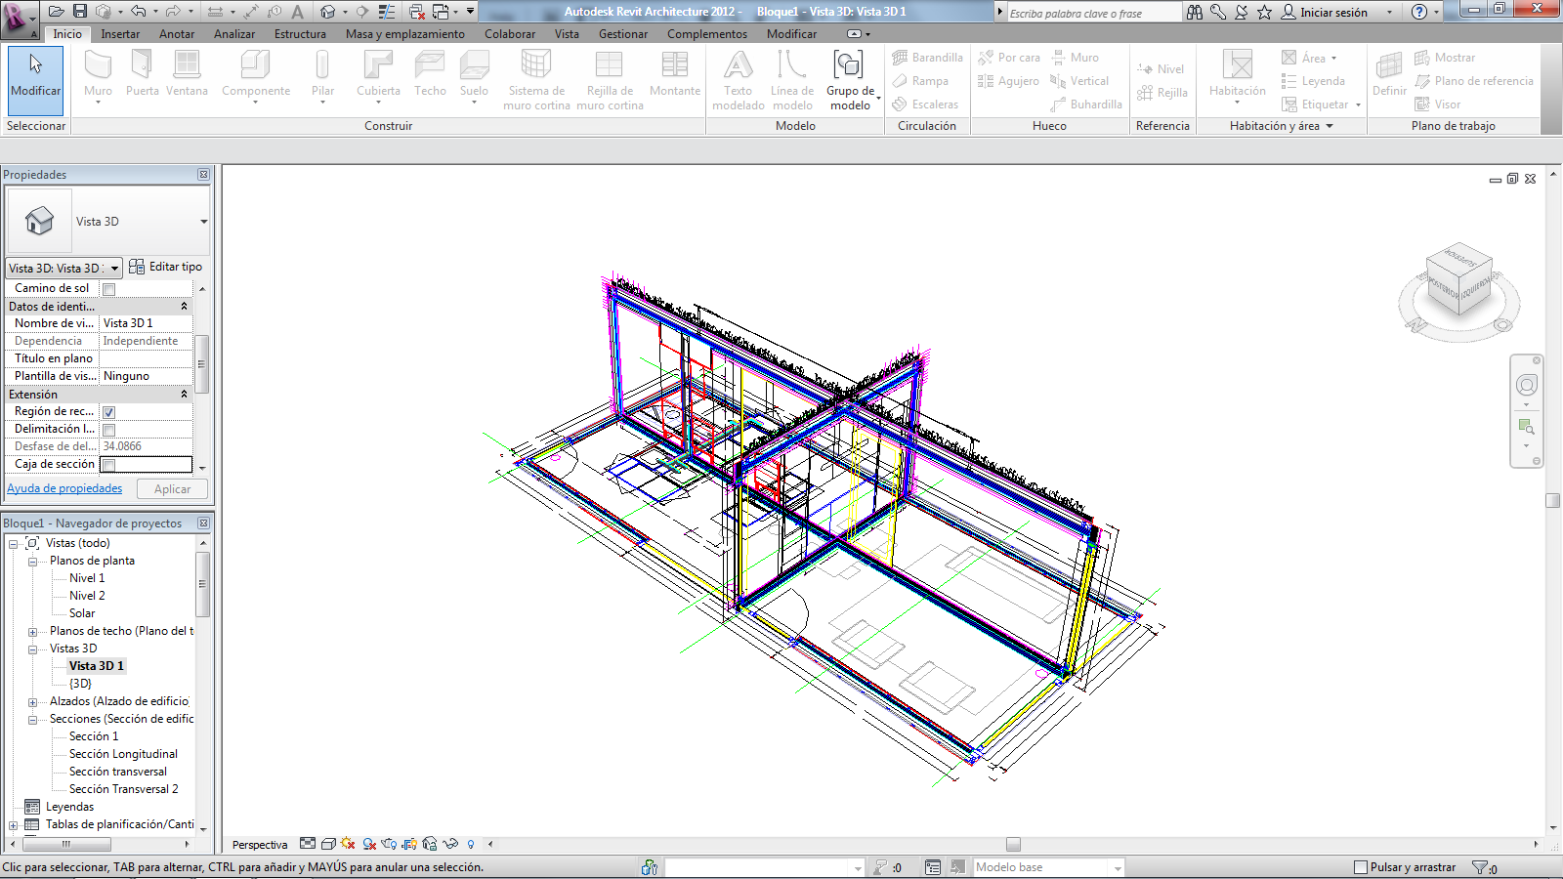Open the Vista 3D selector dropdown in Properties
The width and height of the screenshot is (1563, 879).
115,268
